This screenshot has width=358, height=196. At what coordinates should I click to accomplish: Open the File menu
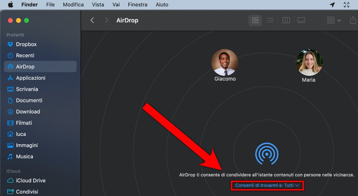point(50,5)
